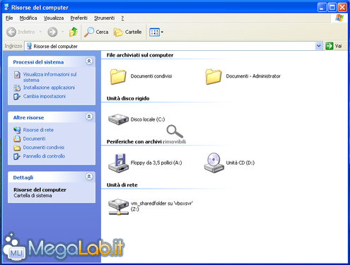This screenshot has height=265, width=350.
Task: Click the address input field
Action: tap(173, 46)
